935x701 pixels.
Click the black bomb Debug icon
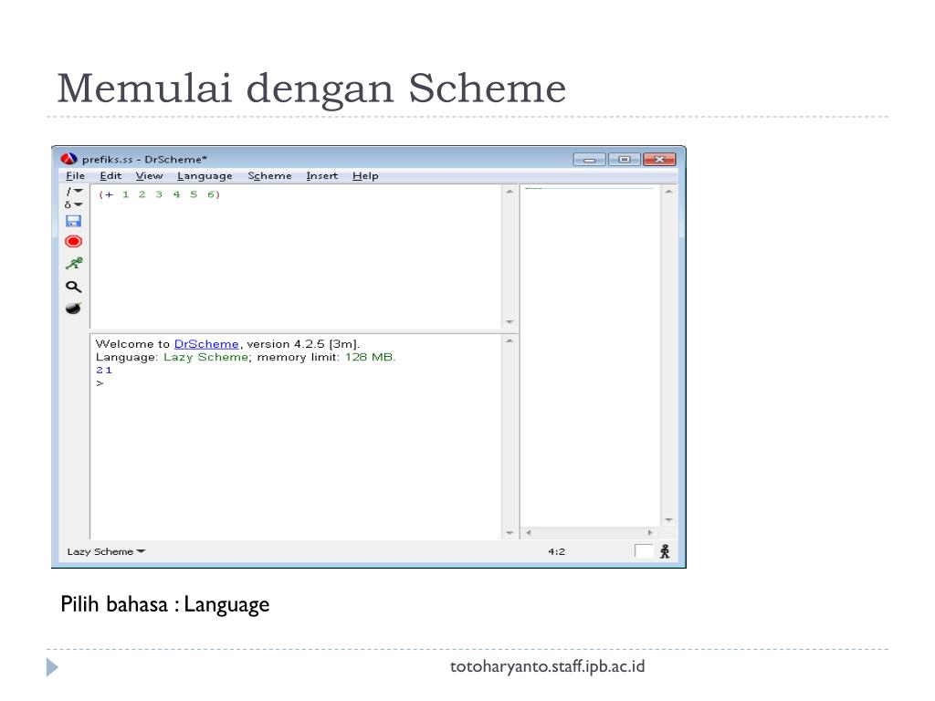[x=73, y=309]
